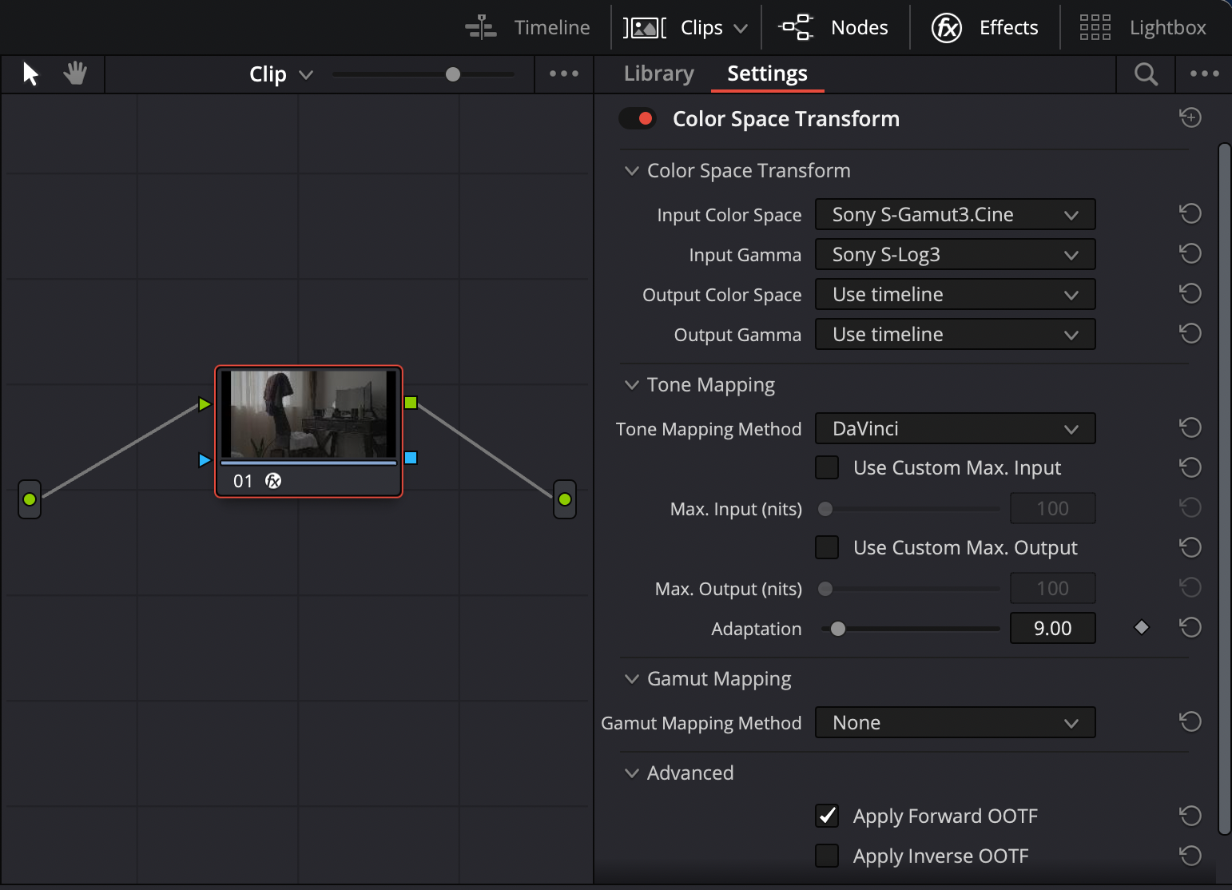1232x890 pixels.
Task: Open Input Color Space dropdown
Action: (955, 214)
